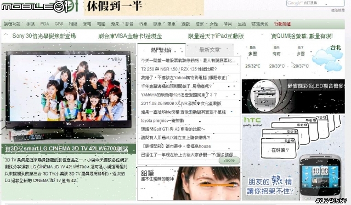The image size is (351, 205).
Task: Open thread about Yahoo購物買電腦
Action: click(184, 78)
